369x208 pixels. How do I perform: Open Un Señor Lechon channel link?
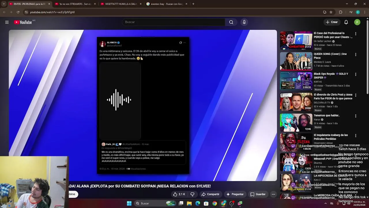pyautogui.click(x=323, y=41)
